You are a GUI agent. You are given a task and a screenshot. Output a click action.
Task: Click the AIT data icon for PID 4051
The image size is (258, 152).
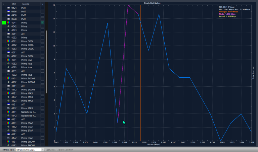click(x=8, y=34)
